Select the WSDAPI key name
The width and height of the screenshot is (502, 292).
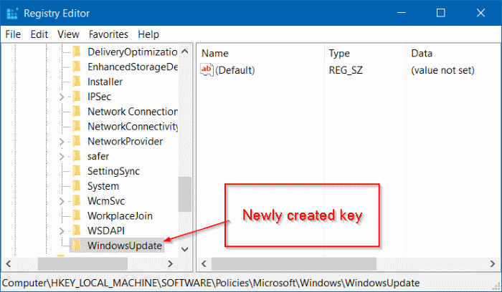click(106, 230)
